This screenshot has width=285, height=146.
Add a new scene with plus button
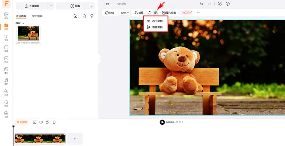click(x=75, y=139)
